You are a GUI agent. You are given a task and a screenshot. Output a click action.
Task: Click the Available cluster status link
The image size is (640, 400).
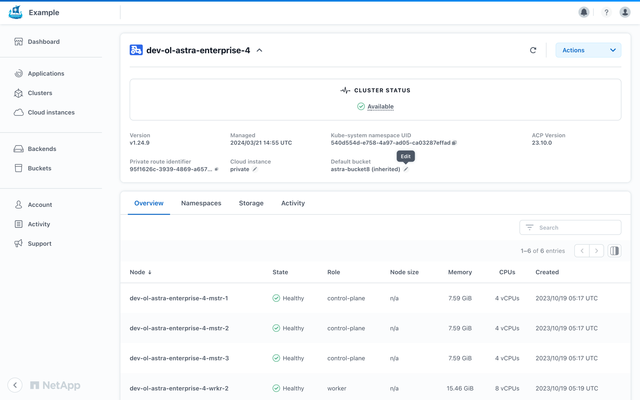click(380, 107)
